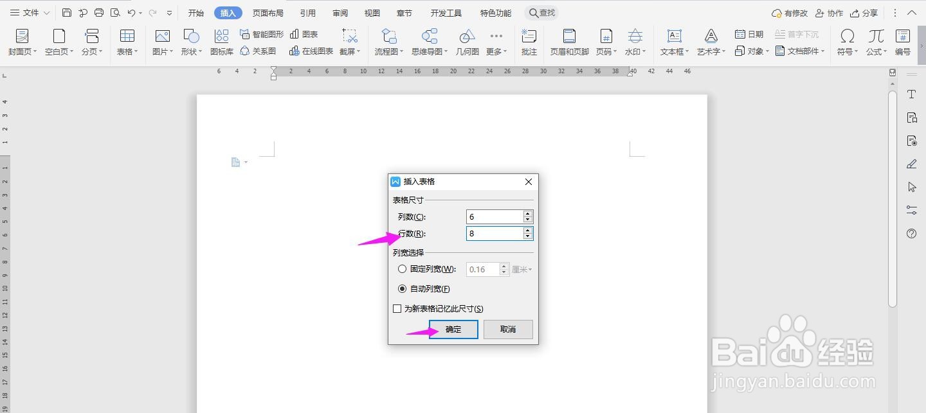Click the vertical scrollbar of the document
This screenshot has width=926, height=413.
click(x=893, y=199)
